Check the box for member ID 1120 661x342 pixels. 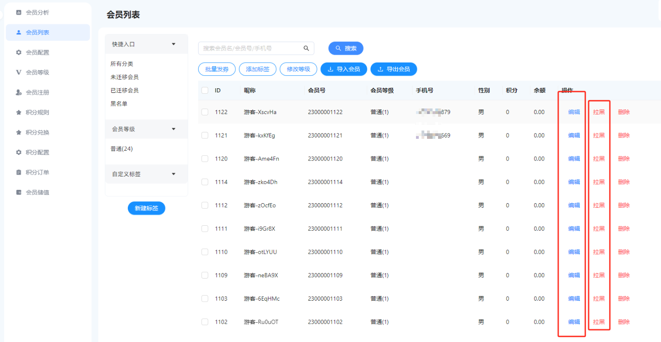point(205,159)
